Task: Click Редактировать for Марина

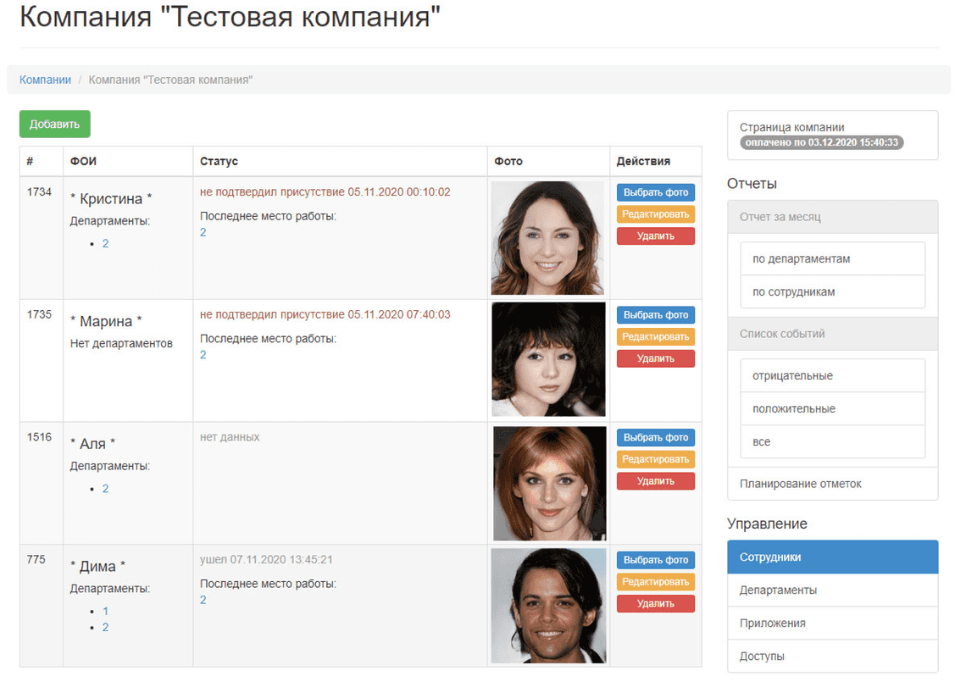Action: pyautogui.click(x=656, y=336)
